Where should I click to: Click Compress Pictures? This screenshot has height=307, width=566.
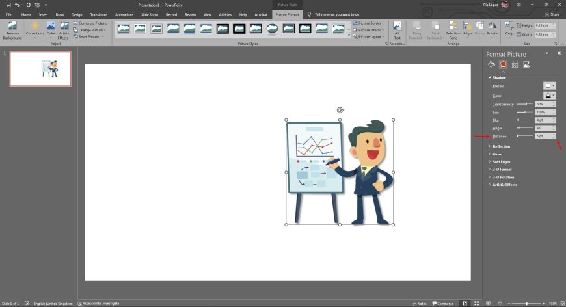(90, 23)
